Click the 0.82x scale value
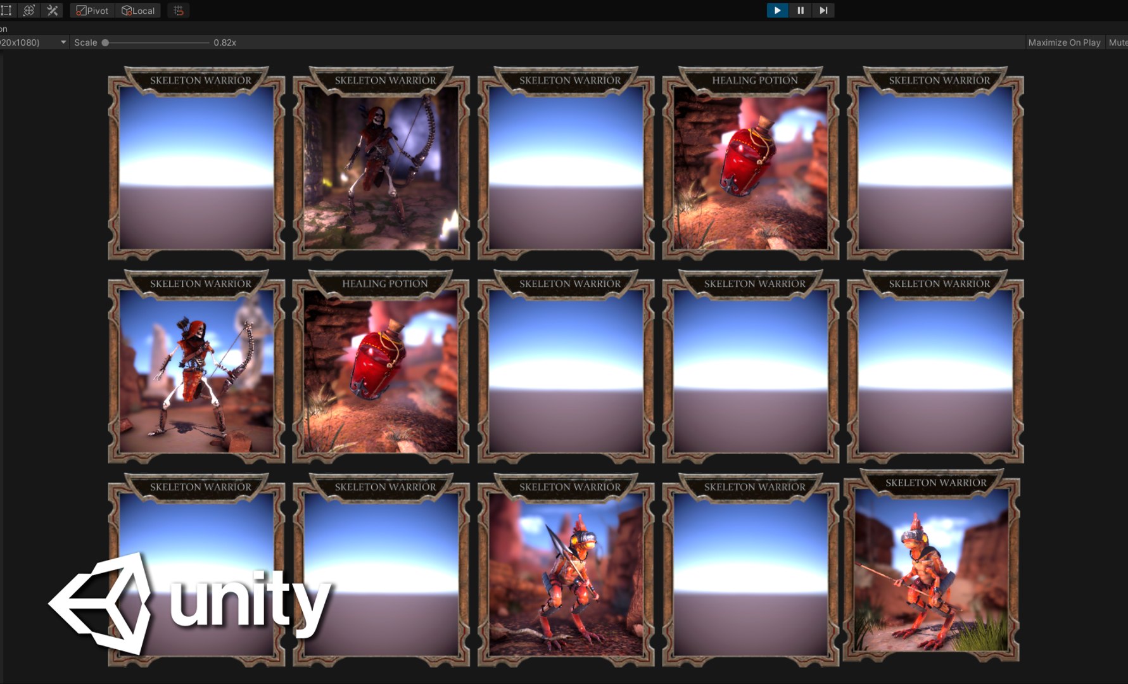The width and height of the screenshot is (1128, 684). (225, 42)
